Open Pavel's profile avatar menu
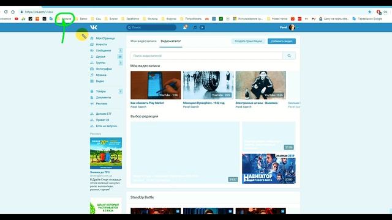 [x=292, y=27]
